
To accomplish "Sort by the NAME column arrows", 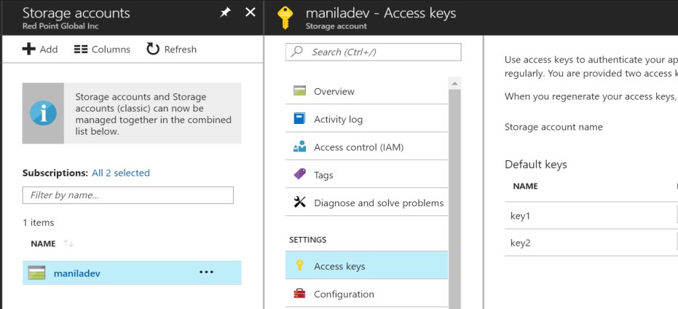I will [69, 243].
